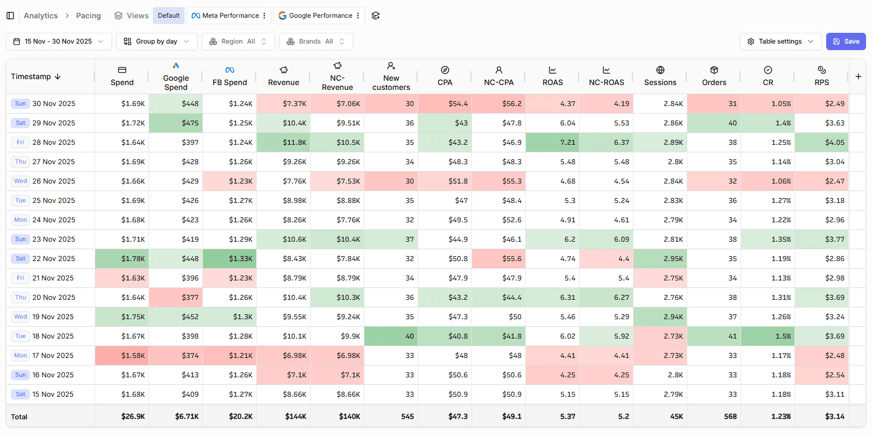This screenshot has height=436, width=873.
Task: Add a new column with plus icon
Action: coord(858,76)
